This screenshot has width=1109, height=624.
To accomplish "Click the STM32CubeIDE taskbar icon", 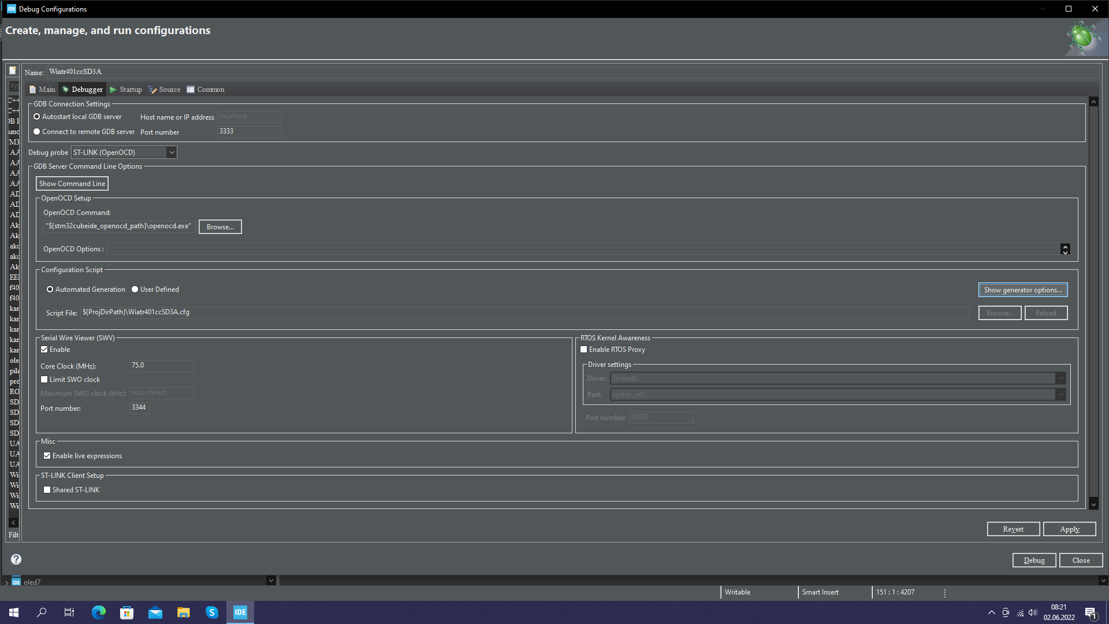I will tap(240, 612).
